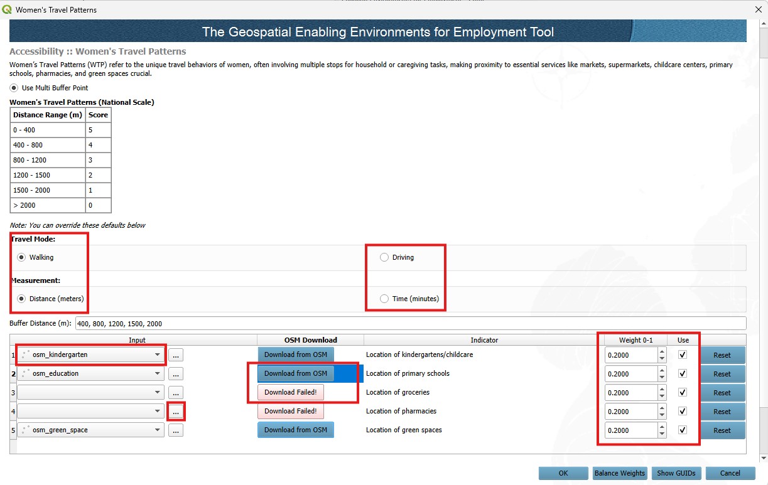The image size is (768, 485).
Task: Click the Weight 0-1 column header
Action: point(636,340)
